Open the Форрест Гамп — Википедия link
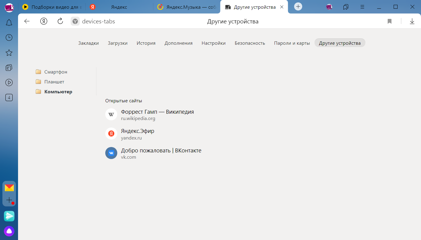Screen dimensions: 421x240 tap(157, 112)
